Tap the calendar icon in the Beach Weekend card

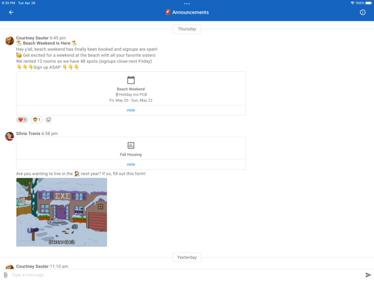(131, 80)
